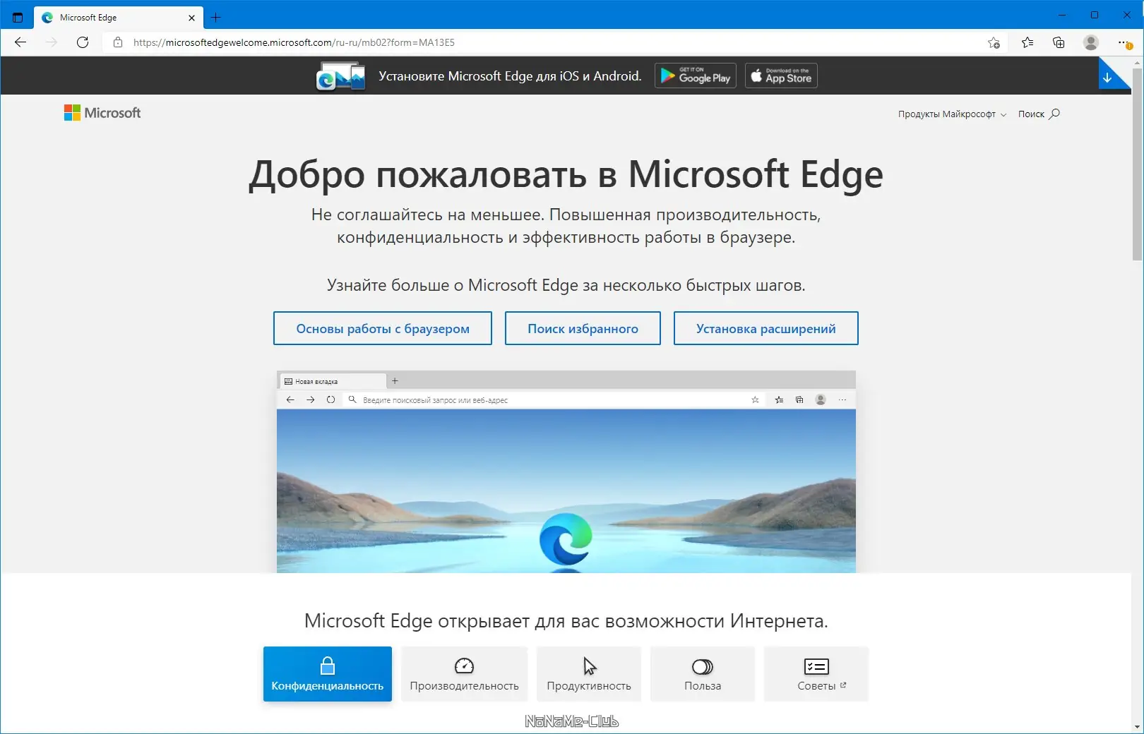Select the Microsoft Edge tab
1144x734 pixels.
point(119,18)
